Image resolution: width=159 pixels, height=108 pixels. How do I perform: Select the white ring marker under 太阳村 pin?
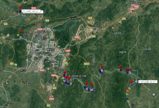pos(21,37)
